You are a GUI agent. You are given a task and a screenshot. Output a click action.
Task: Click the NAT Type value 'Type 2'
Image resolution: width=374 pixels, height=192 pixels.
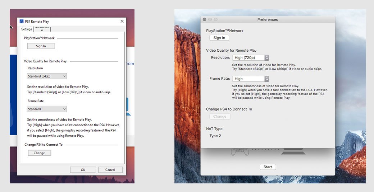(x=215, y=136)
